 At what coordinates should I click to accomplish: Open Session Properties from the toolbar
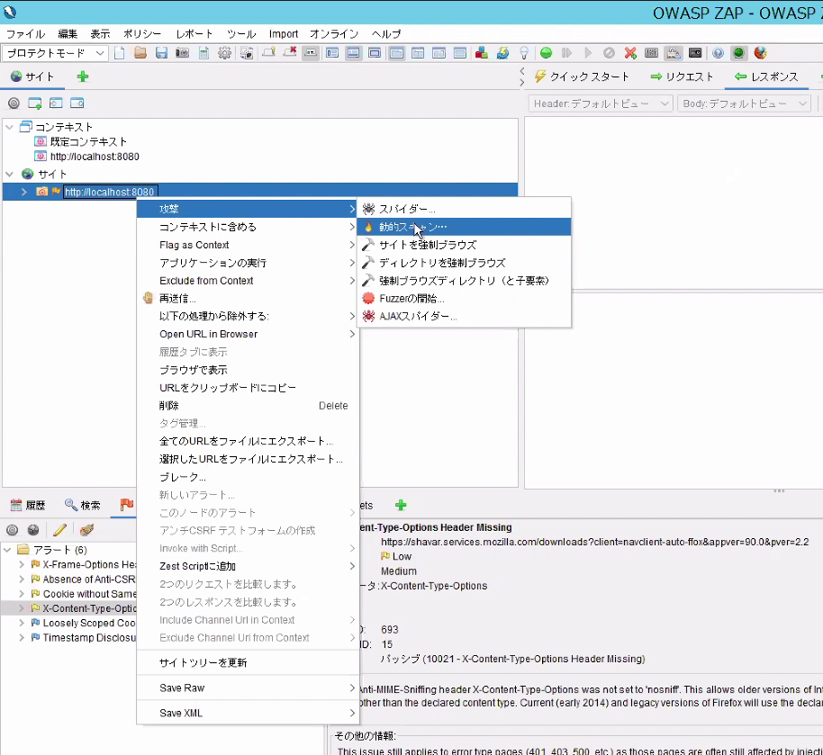[x=203, y=53]
